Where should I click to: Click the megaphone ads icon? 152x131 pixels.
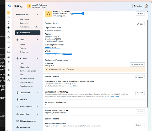click(9, 47)
